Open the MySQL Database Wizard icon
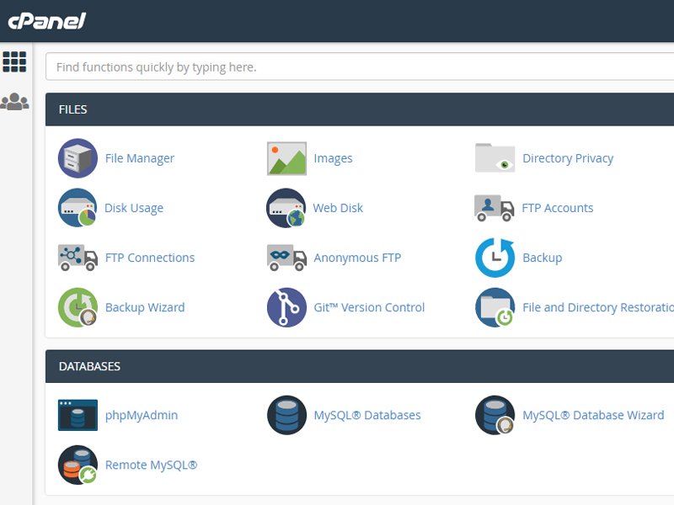 click(x=495, y=415)
